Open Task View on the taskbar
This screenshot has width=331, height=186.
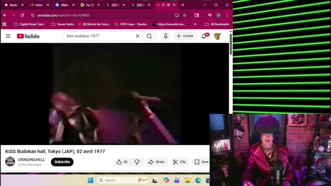click(155, 180)
